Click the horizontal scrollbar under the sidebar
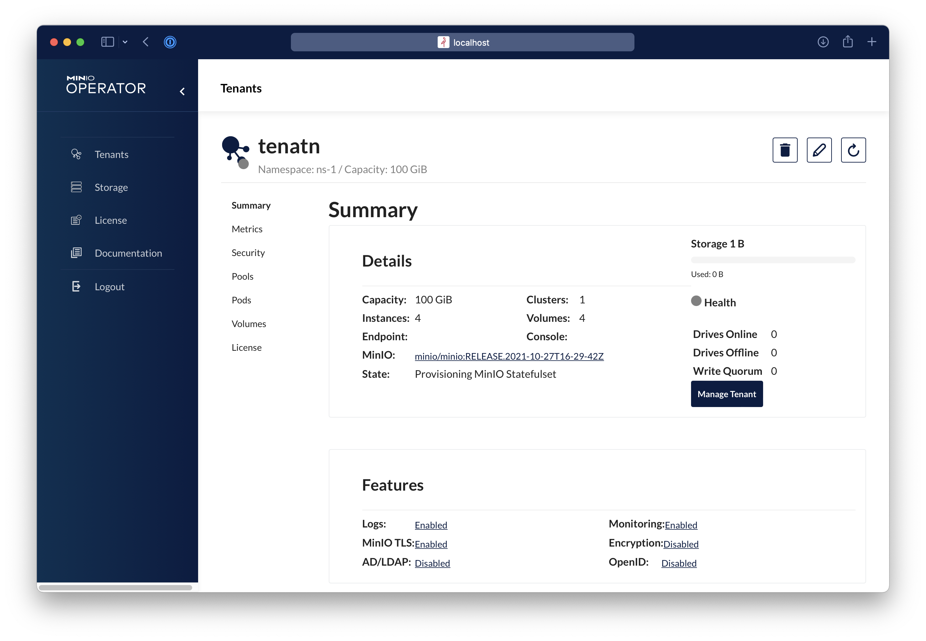 tap(115, 588)
